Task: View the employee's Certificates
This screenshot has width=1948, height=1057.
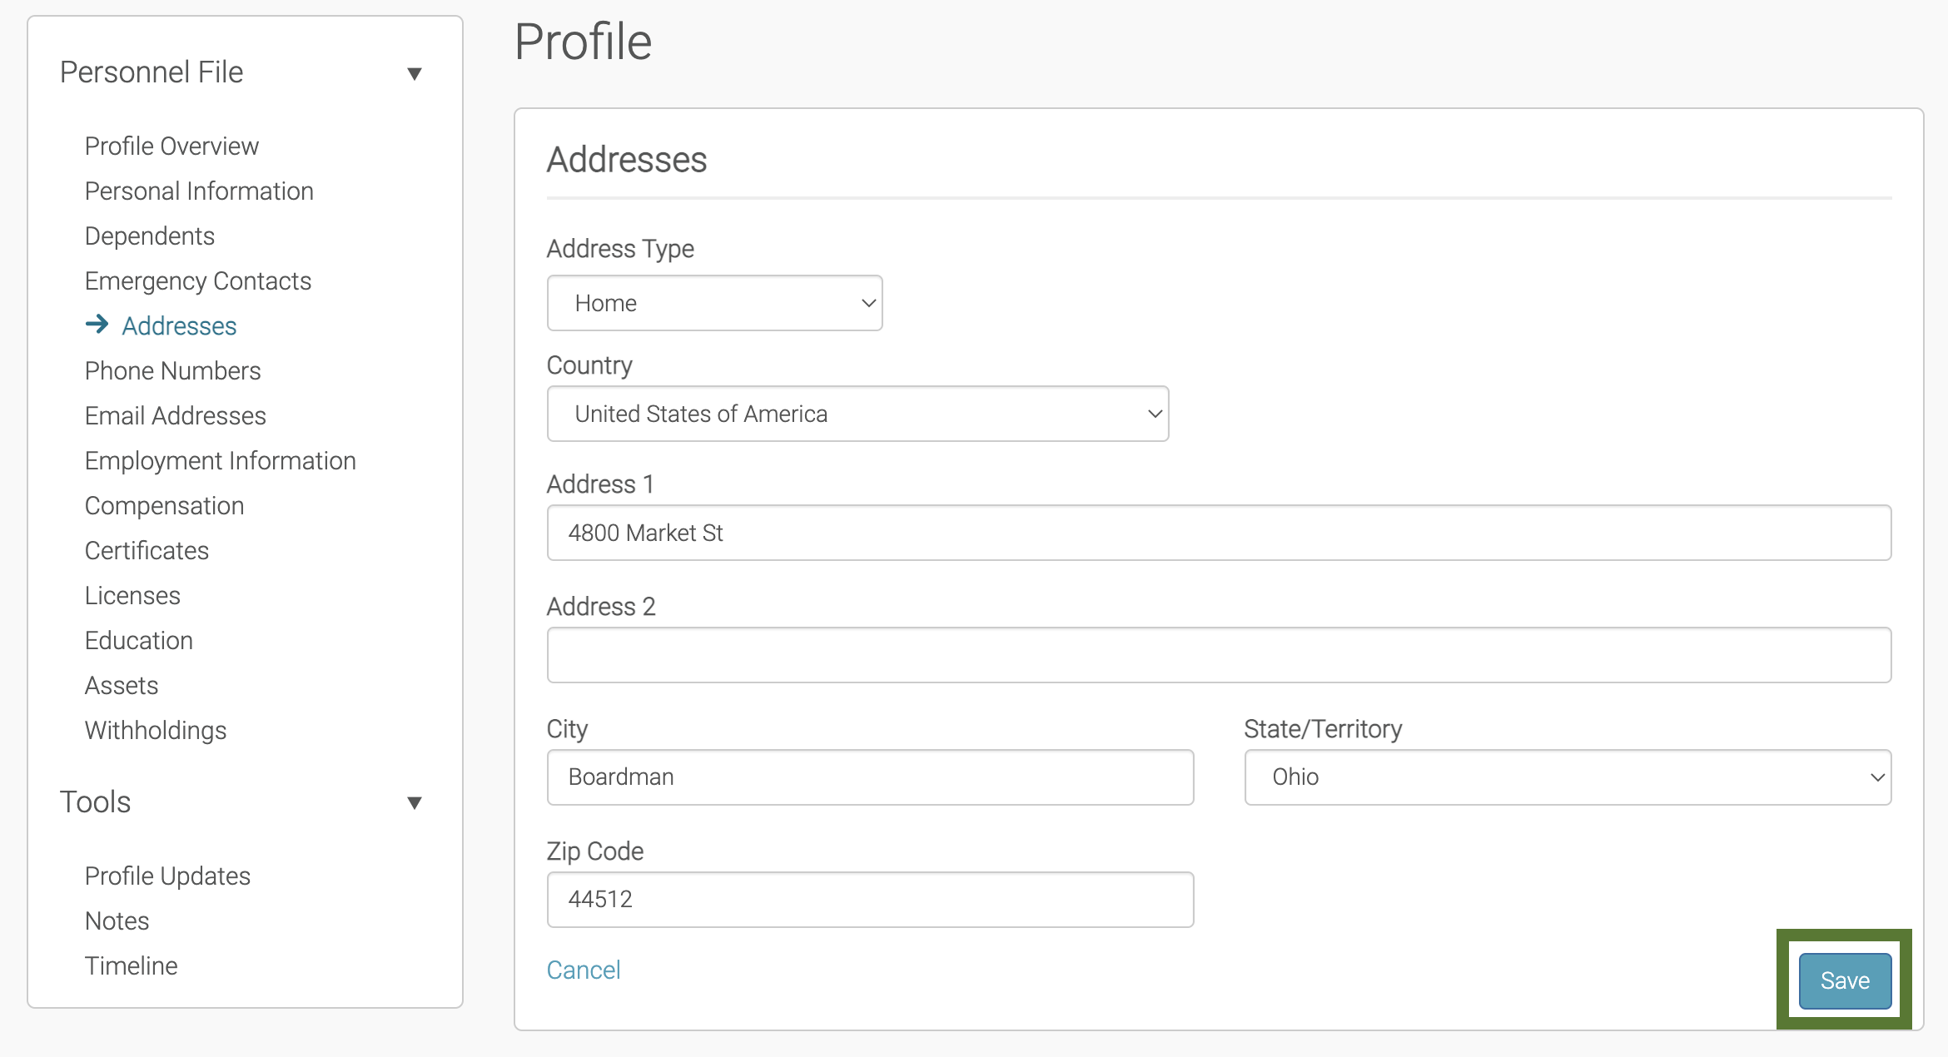Action: [146, 550]
